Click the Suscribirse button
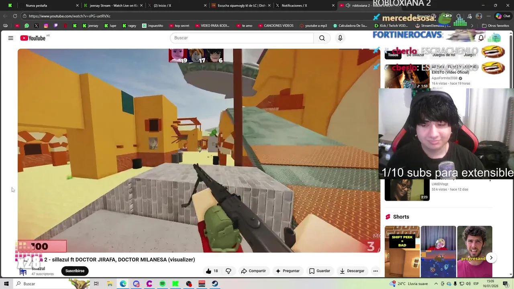The image size is (514, 289). [x=75, y=271]
